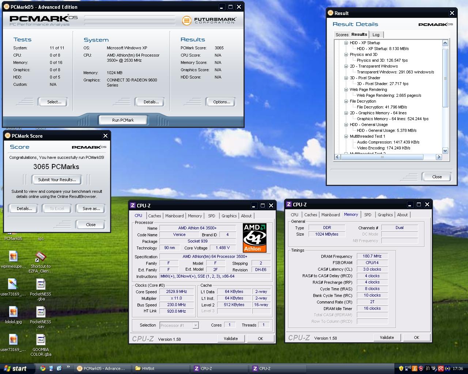This screenshot has height=374, width=468.
Task: Open SPD tab in left CPU-Z window
Action: 211,216
